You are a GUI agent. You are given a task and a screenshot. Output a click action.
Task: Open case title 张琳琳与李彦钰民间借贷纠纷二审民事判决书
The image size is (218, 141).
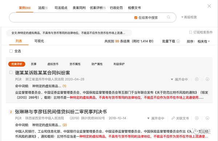click(61, 112)
